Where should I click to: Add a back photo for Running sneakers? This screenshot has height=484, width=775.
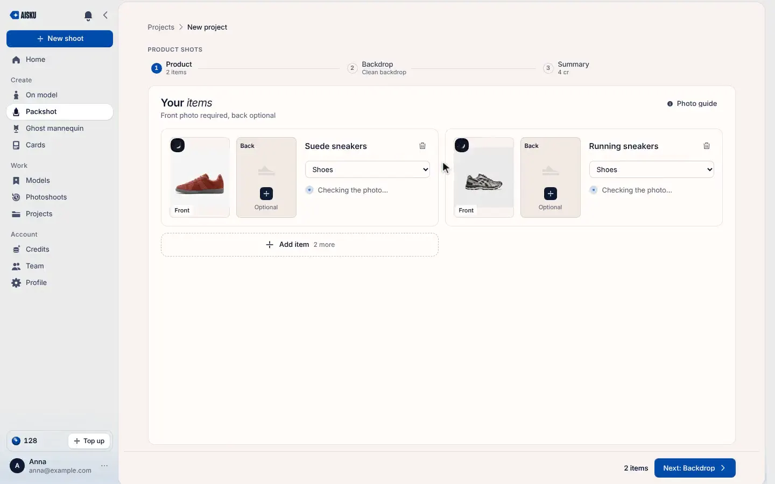551,194
